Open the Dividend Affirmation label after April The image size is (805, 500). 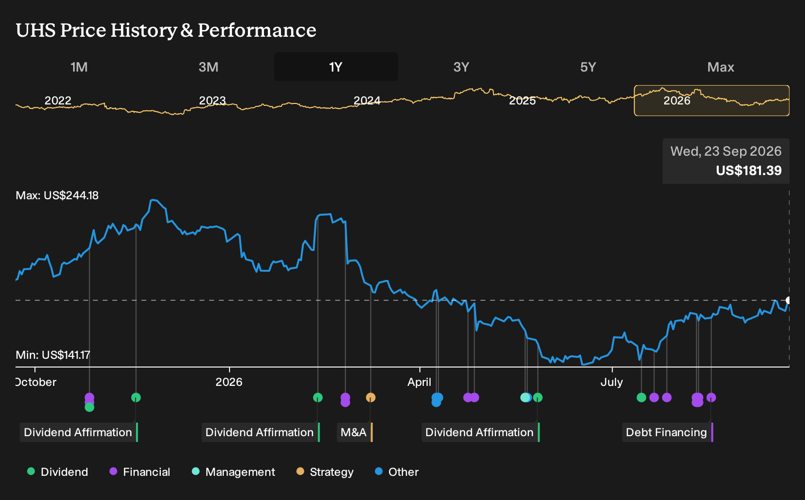coord(480,432)
